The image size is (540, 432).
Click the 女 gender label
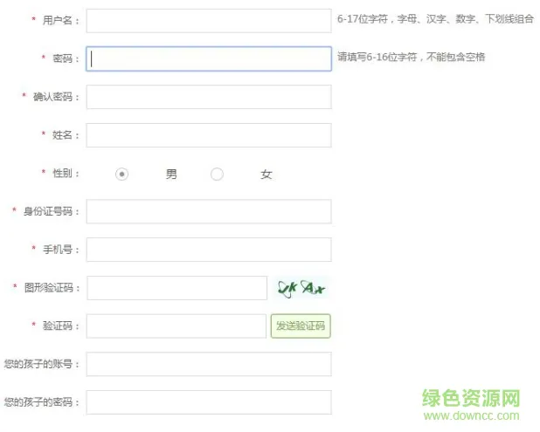tap(267, 174)
